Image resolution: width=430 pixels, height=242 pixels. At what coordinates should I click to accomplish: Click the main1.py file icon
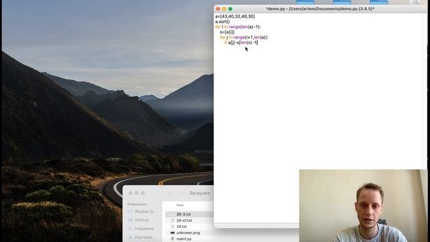click(173, 239)
